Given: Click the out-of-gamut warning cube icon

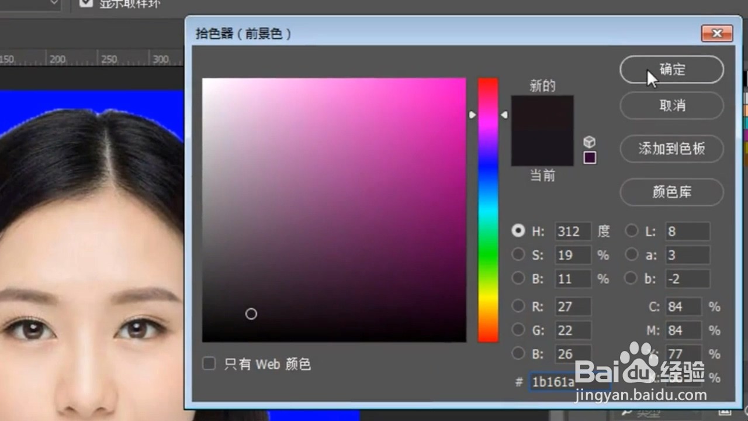Looking at the screenshot, I should click(589, 142).
